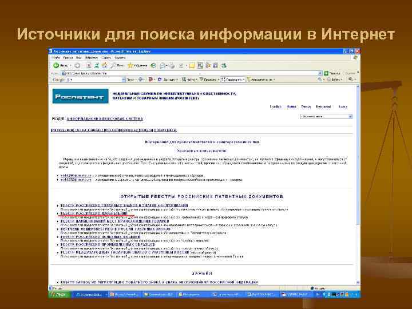
Task: Open РЕЕСТР РОССИЙСКИХ ПРОМЫШЛЕННЫХ ОБРАЗЦОВ link
Action: pos(108,245)
